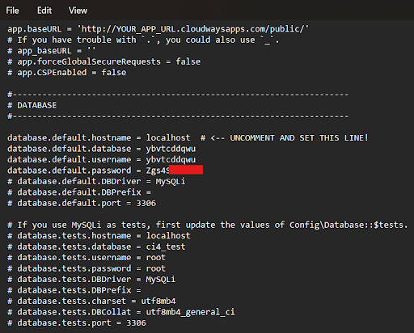Open the Edit menu
The height and width of the screenshot is (333, 414).
[x=44, y=11]
